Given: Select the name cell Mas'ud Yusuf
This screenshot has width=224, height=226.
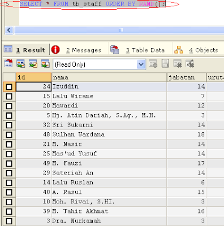Looking at the screenshot, I should pyautogui.click(x=109, y=154).
